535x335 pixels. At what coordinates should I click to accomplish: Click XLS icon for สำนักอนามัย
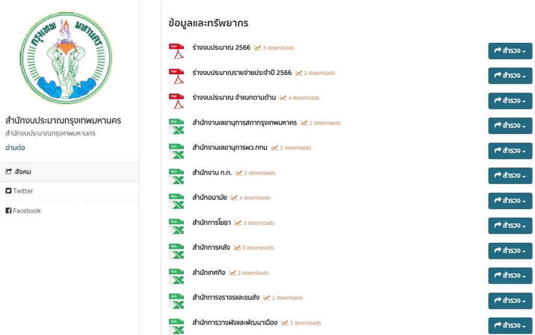point(177,201)
